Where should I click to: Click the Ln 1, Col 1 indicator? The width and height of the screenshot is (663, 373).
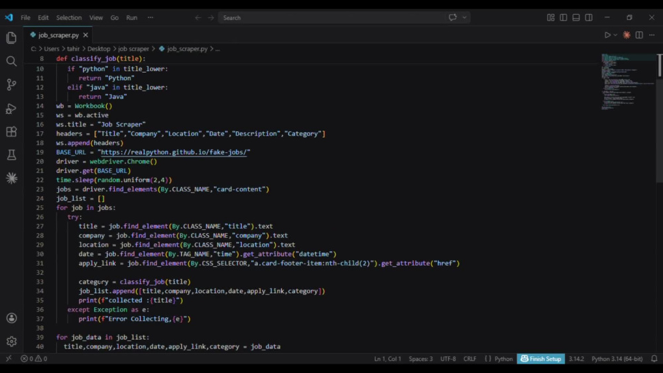(387, 358)
